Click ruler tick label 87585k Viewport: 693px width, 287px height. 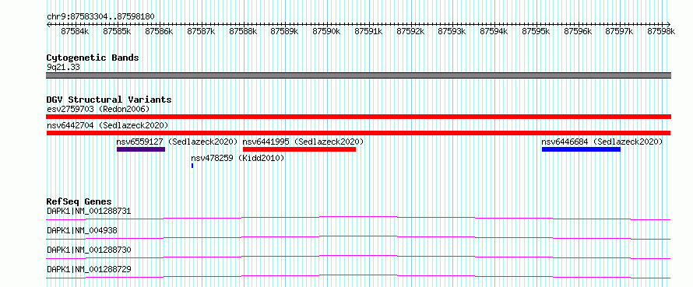(117, 31)
